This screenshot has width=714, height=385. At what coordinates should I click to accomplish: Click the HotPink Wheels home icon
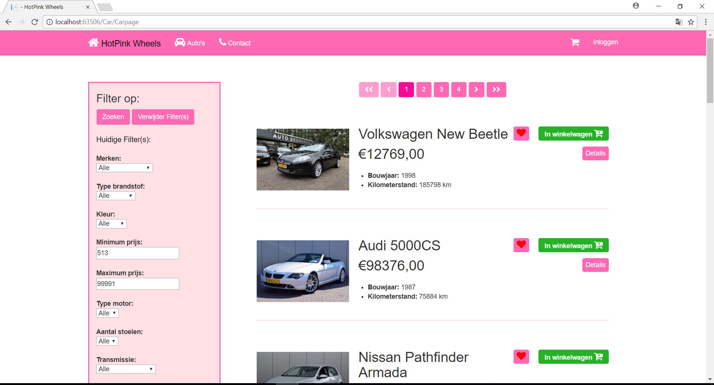pos(93,43)
